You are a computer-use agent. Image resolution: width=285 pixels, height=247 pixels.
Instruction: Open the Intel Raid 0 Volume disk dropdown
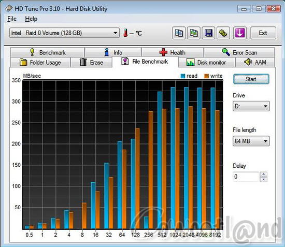coord(65,33)
